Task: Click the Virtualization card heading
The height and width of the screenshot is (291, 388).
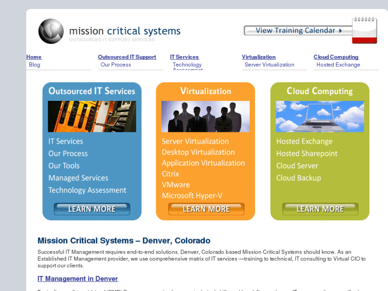Action: [205, 91]
